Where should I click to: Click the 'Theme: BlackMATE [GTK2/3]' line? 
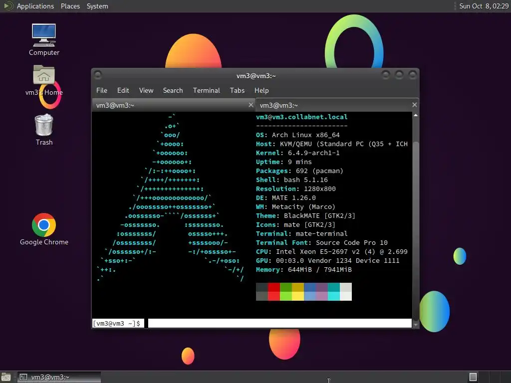click(x=305, y=215)
